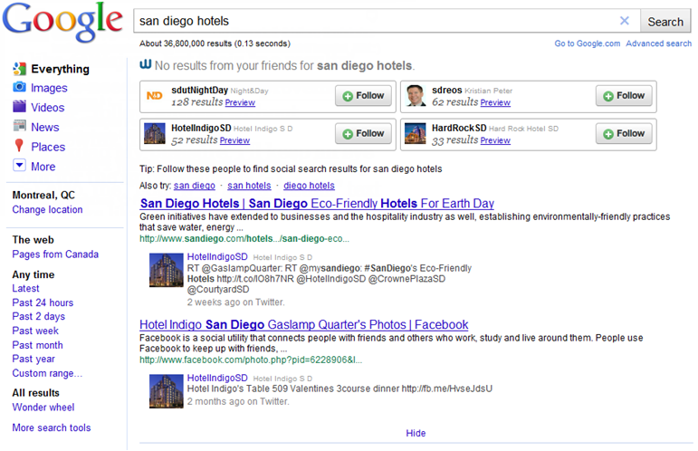Hide the social results section
698x451 pixels.
(416, 433)
